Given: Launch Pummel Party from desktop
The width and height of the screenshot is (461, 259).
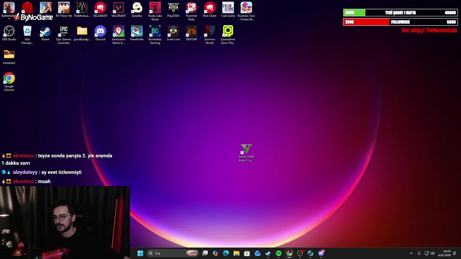Looking at the screenshot, I should [x=191, y=12].
